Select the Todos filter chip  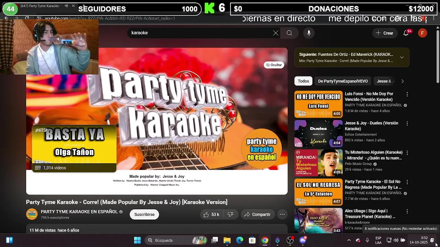coord(303,81)
